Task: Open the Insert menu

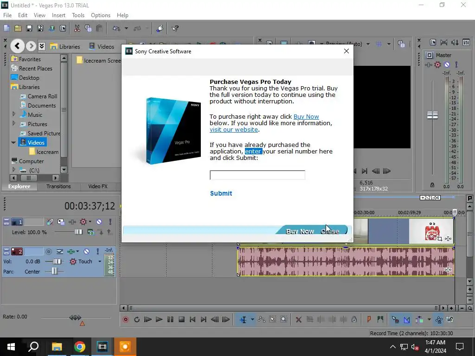Action: pyautogui.click(x=58, y=15)
